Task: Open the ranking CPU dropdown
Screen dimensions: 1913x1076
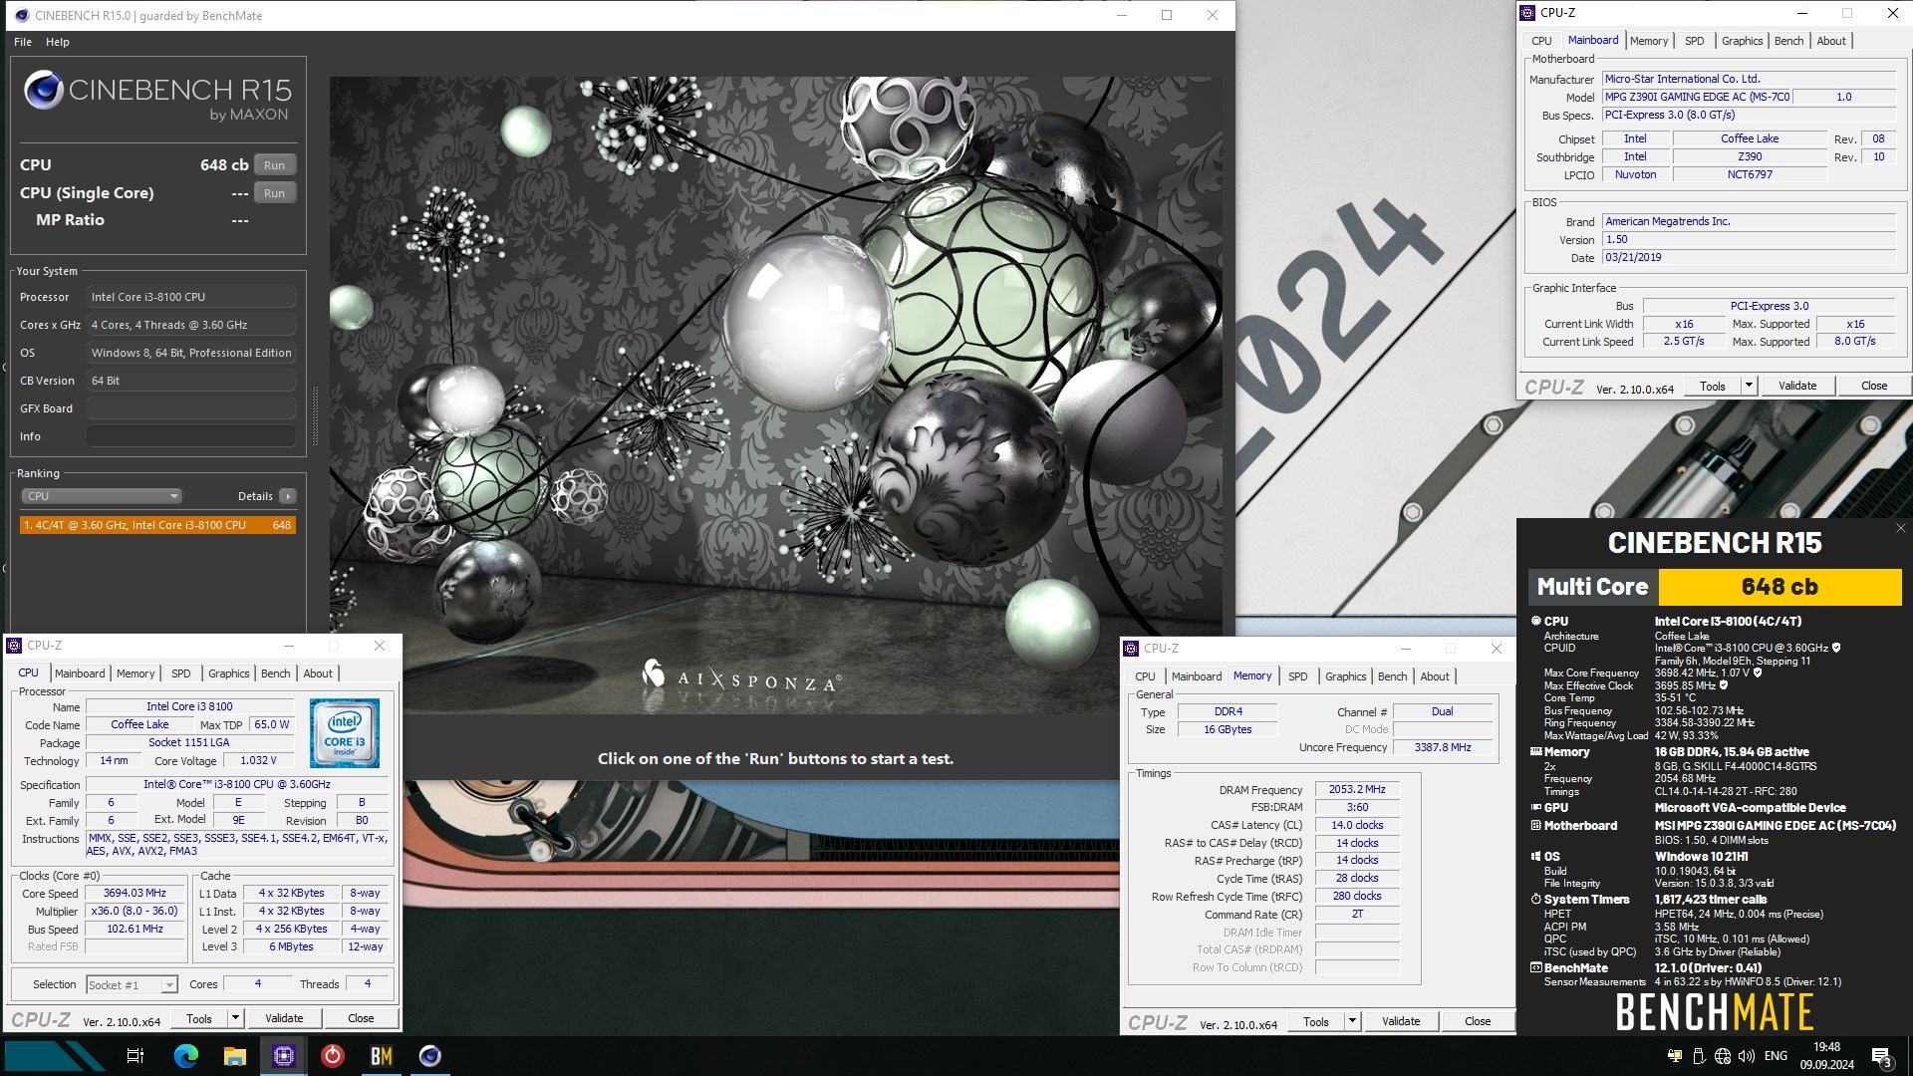Action: point(101,496)
